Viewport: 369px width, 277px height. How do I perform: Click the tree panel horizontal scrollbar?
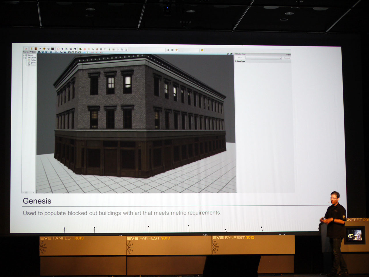[x=29, y=192]
